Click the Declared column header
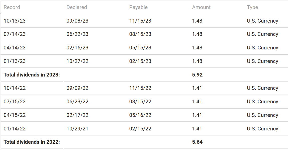This screenshot has width=288, height=150. [77, 7]
